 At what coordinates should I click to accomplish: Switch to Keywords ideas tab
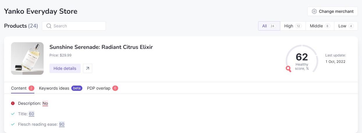(x=54, y=88)
